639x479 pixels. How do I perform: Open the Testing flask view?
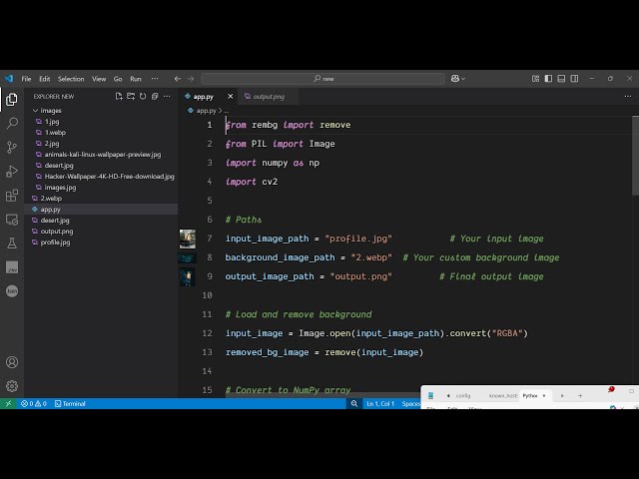[x=12, y=243]
